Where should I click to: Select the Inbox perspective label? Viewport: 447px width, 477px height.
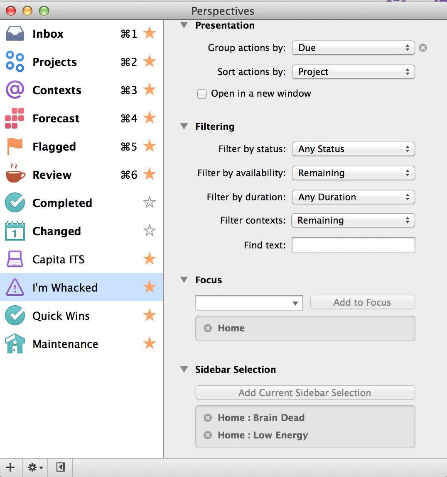(x=48, y=34)
